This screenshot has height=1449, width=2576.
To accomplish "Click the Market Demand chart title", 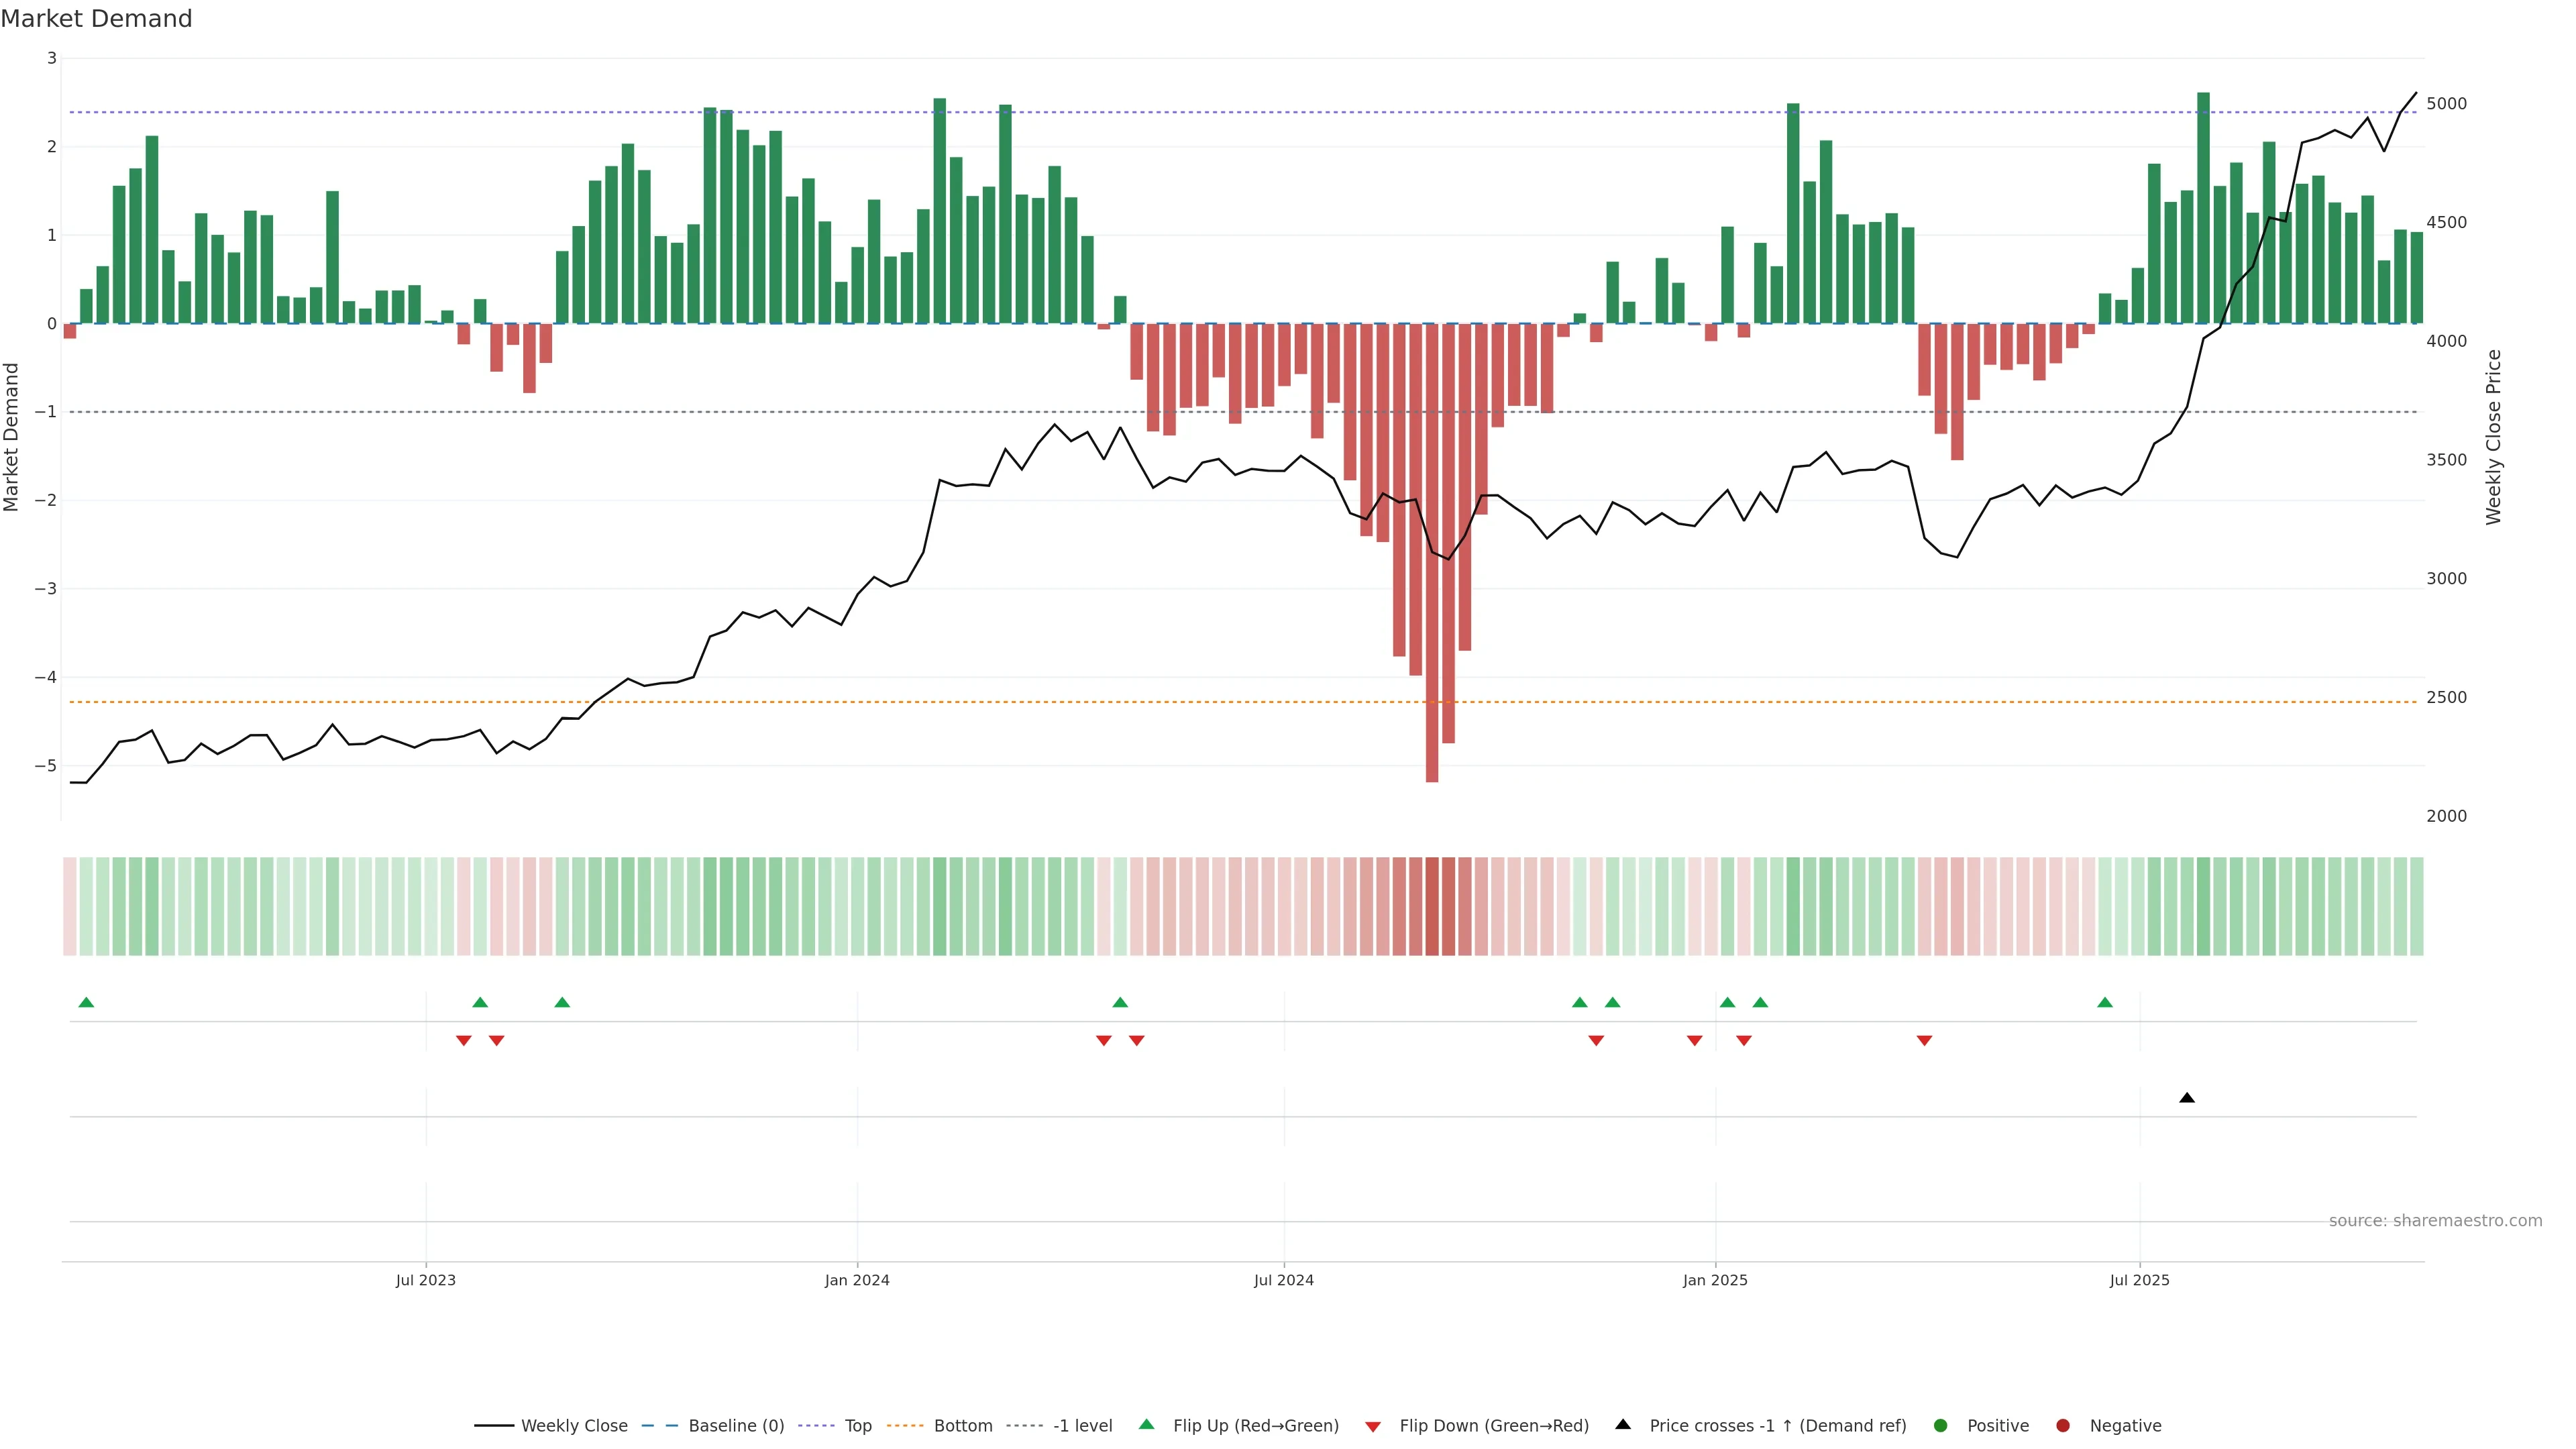I will (x=96, y=19).
